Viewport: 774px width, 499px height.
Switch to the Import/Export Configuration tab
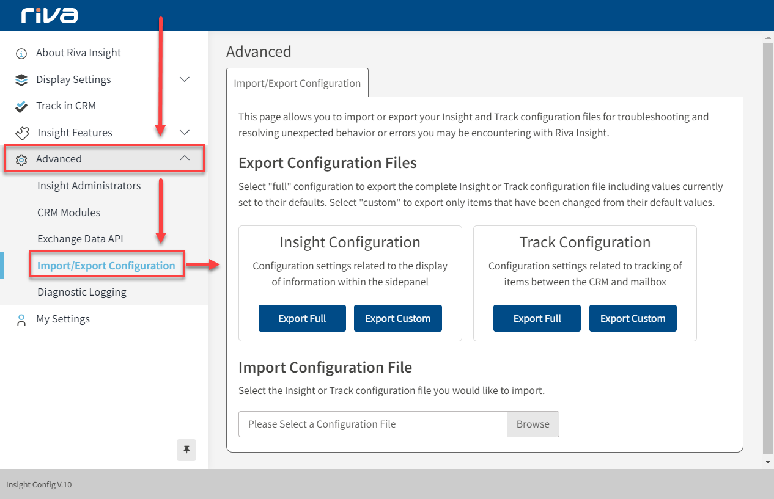pyautogui.click(x=297, y=83)
